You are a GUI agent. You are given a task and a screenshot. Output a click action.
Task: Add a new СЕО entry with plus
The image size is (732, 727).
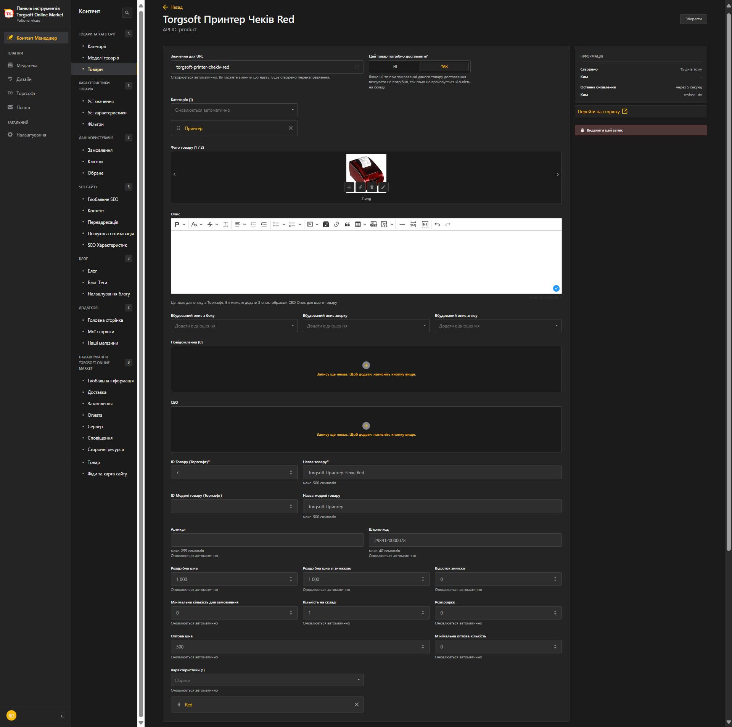(366, 426)
